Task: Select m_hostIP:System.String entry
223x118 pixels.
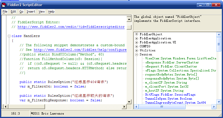Action: [164, 90]
